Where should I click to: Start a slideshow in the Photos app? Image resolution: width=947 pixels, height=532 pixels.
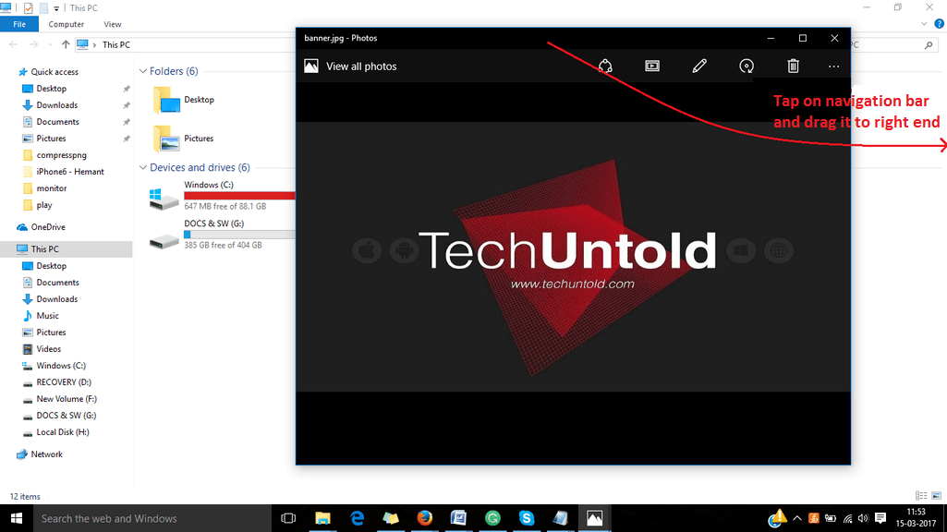pyautogui.click(x=652, y=66)
